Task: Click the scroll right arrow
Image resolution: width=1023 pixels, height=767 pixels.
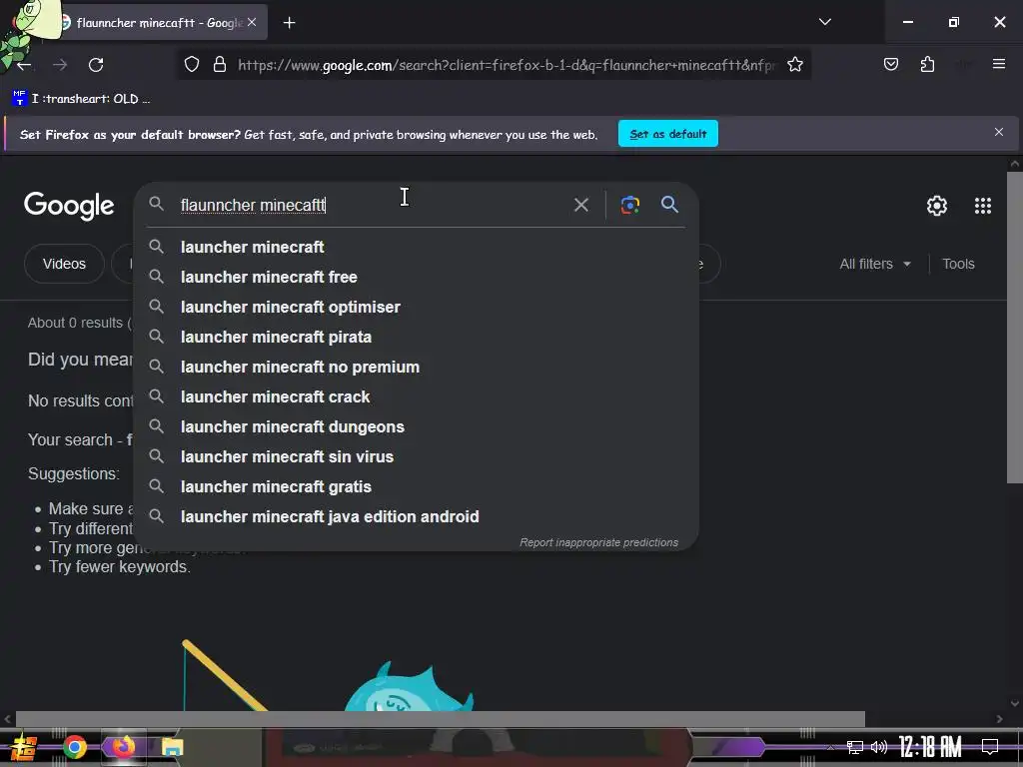Action: [x=999, y=719]
